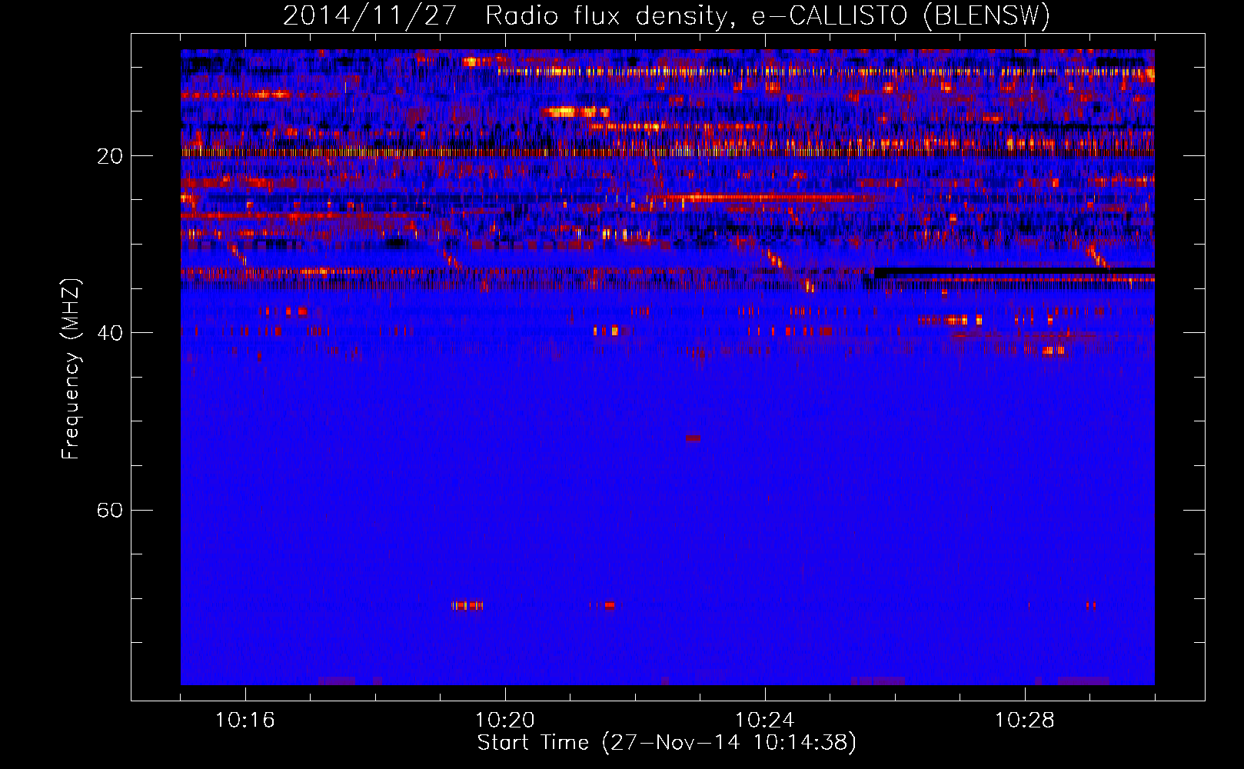Click the "Start Time (27-Nov-14 10:14:38)" label

667,743
